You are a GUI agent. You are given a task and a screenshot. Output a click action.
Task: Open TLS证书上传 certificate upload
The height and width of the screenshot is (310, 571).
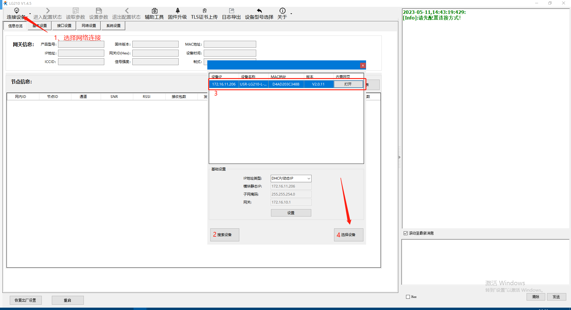click(204, 14)
